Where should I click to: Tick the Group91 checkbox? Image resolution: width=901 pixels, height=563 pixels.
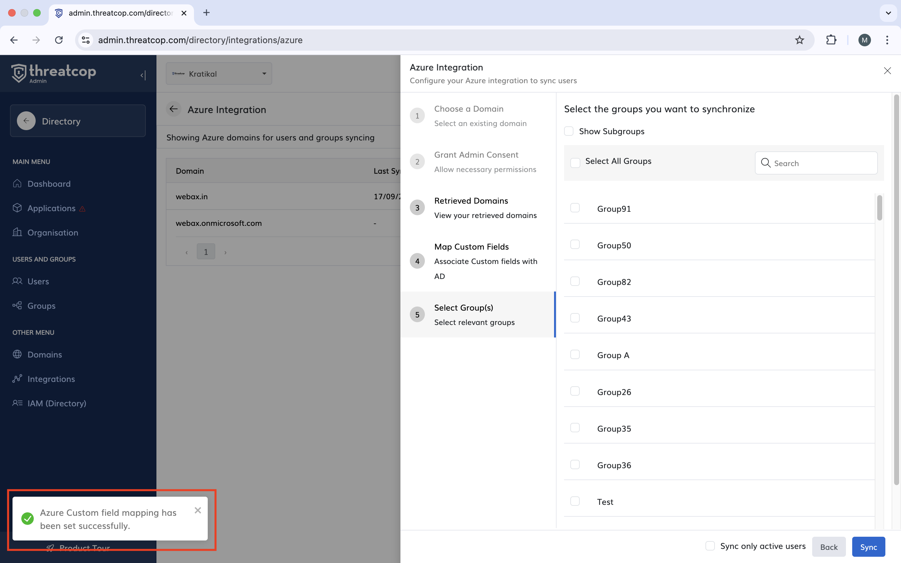pos(575,208)
